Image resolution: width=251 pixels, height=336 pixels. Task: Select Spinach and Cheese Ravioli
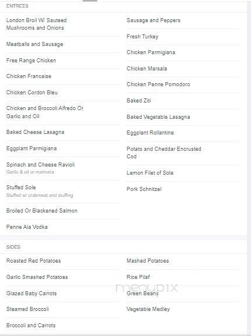coord(41,165)
